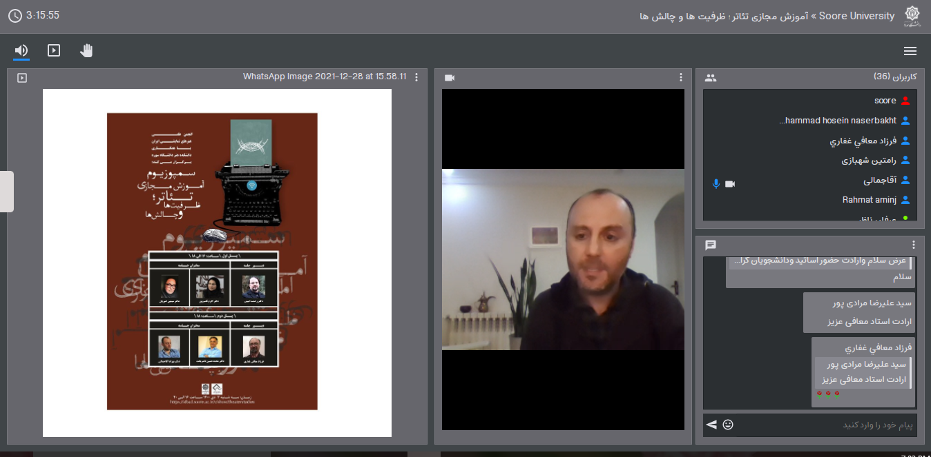The image size is (931, 457).
Task: Send the chat message with arrow icon
Action: [x=711, y=425]
